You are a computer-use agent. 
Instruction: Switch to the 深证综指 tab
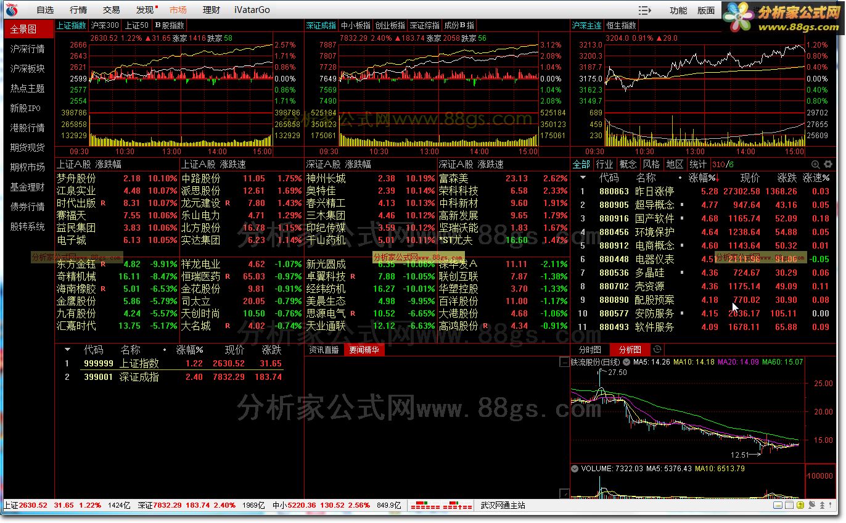tap(425, 25)
